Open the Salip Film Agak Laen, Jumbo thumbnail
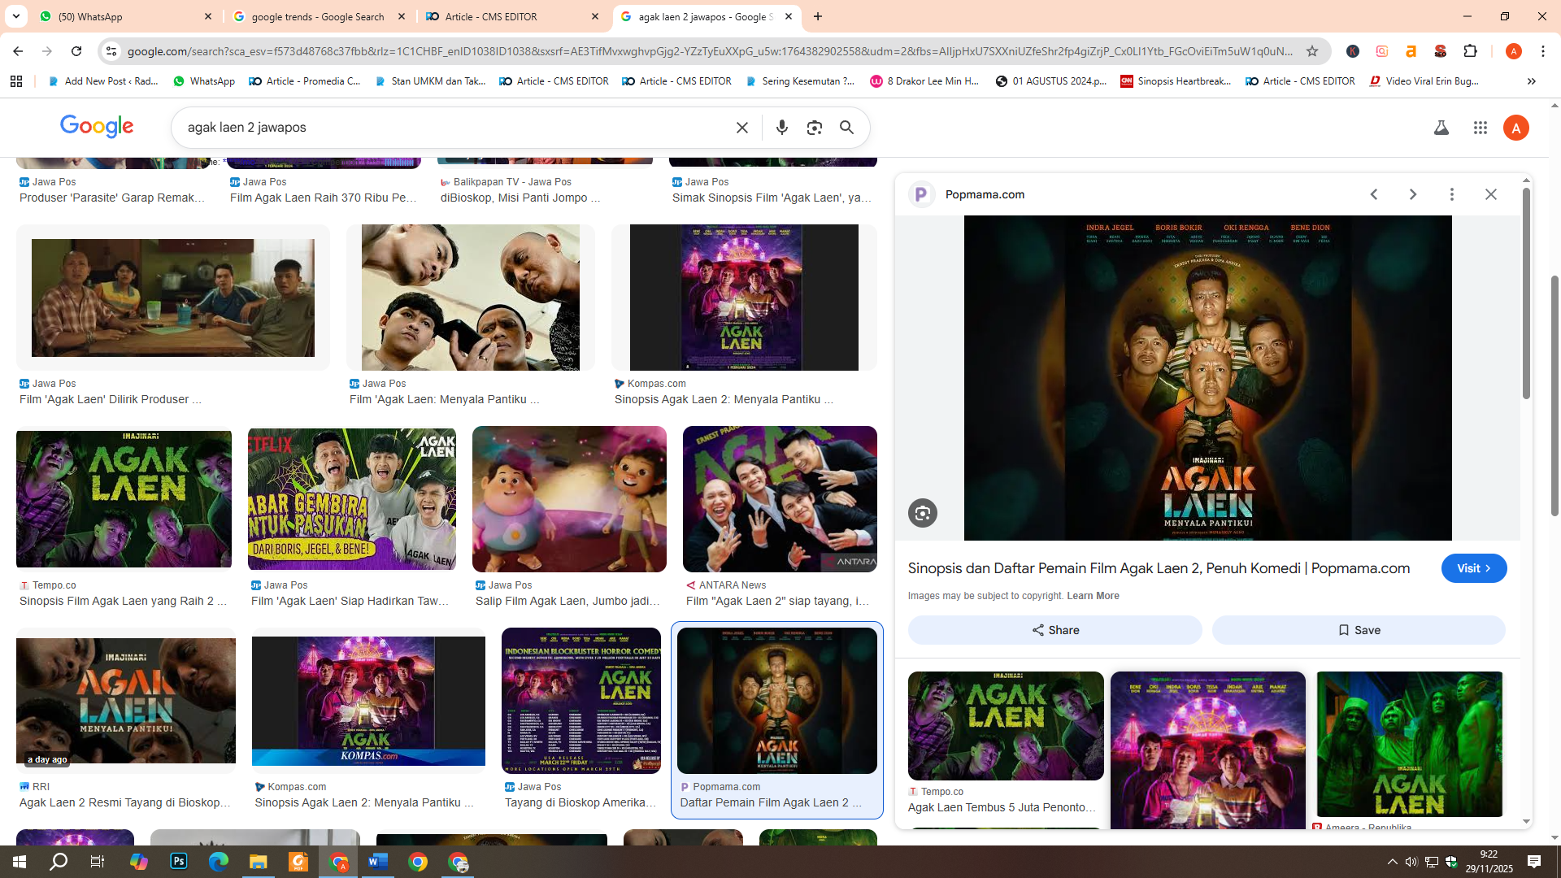Screen dimensions: 1561x878 click(x=569, y=499)
